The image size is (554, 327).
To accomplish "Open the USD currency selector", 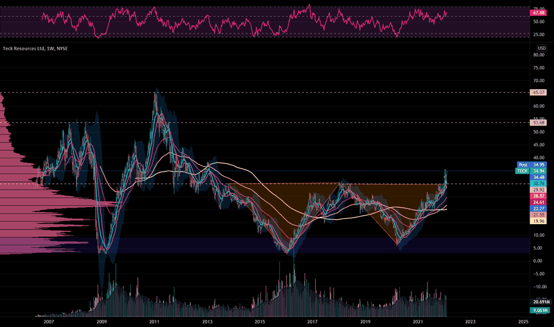I will coord(542,48).
